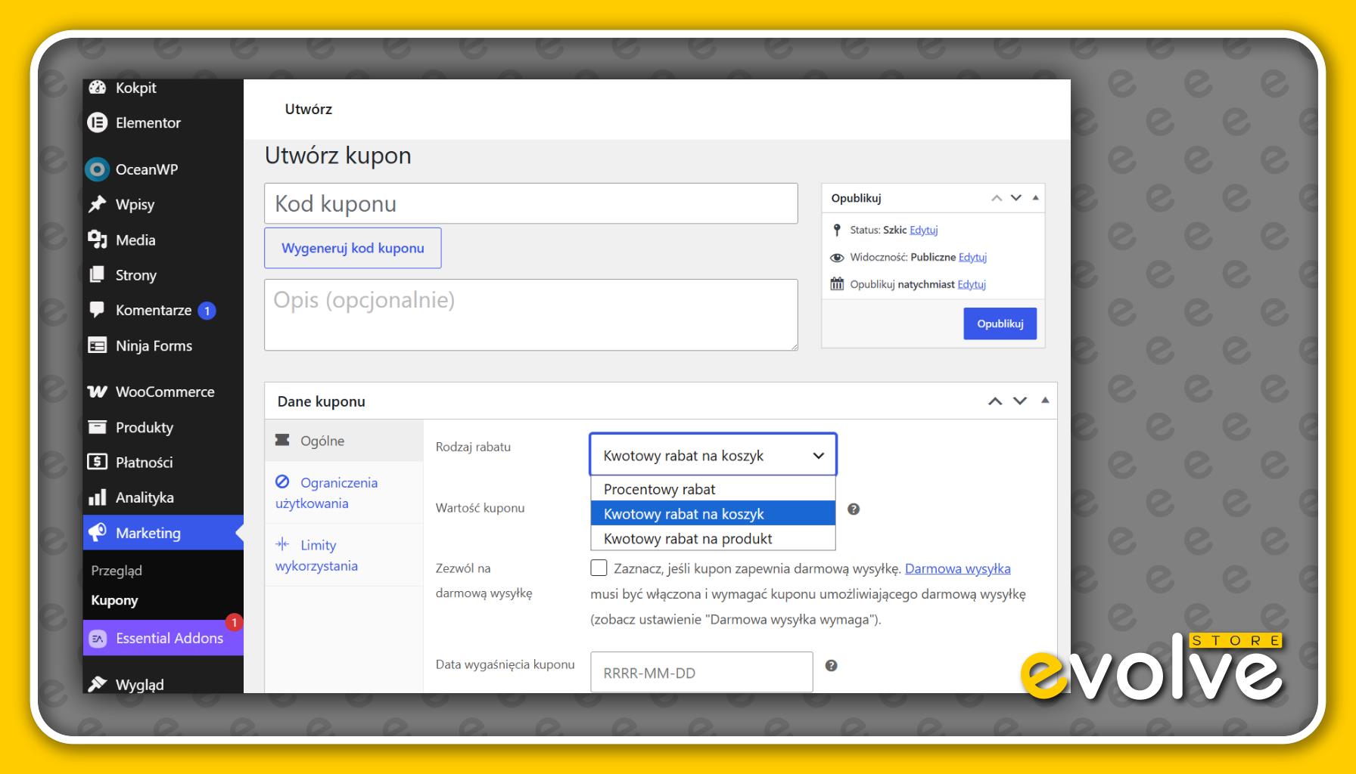
Task: Edit publish time with Edytuj link
Action: (972, 284)
